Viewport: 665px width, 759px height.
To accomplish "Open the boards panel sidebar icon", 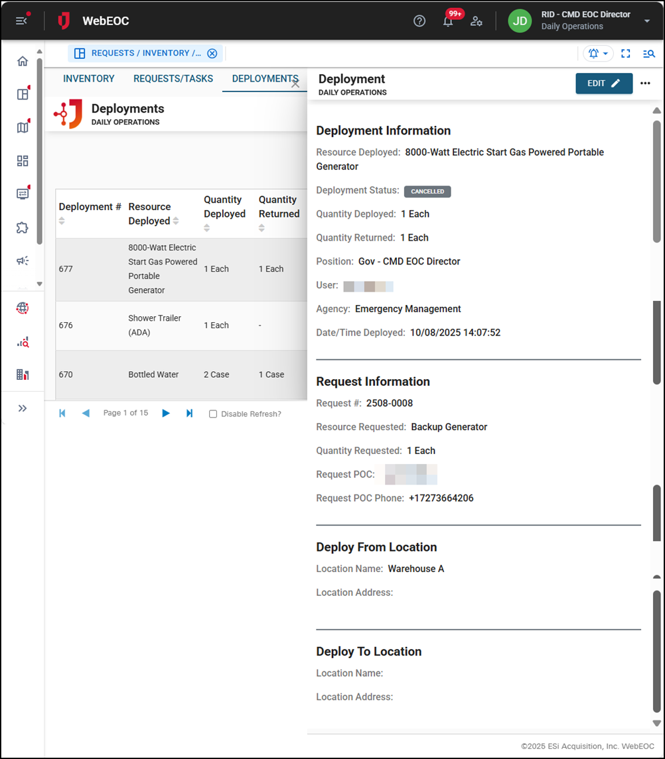I will 23,94.
